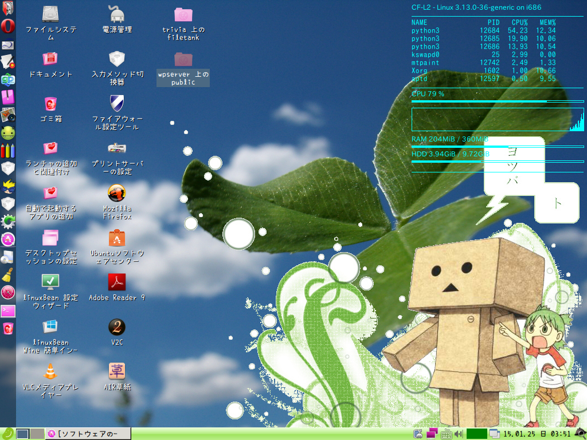Click the show desktop windows icon
Viewport: 587px width, 440px height.
click(x=495, y=434)
